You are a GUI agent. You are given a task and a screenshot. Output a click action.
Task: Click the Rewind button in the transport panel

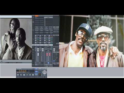tap(21, 75)
